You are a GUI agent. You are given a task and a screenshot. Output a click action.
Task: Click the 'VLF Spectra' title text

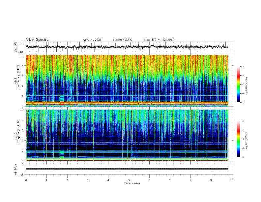click(x=37, y=40)
